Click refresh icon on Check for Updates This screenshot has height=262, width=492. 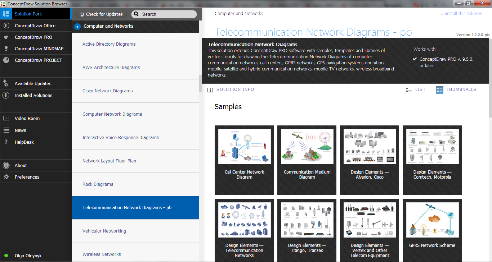[82, 14]
